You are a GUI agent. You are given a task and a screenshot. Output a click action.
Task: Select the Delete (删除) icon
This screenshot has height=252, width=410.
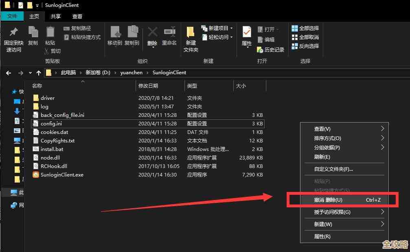click(152, 36)
